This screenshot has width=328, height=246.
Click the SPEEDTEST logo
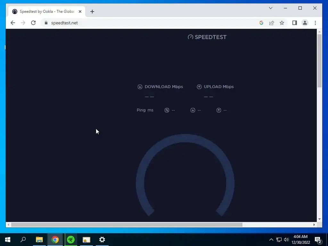(x=207, y=37)
